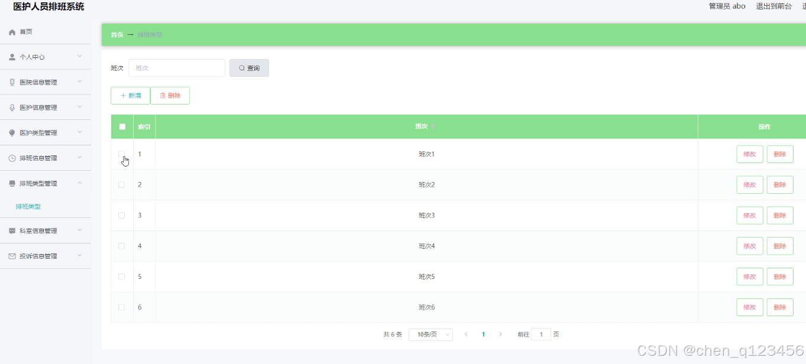Click the microphone icon beside 医护信息管理
The height and width of the screenshot is (364, 806).
click(x=12, y=108)
